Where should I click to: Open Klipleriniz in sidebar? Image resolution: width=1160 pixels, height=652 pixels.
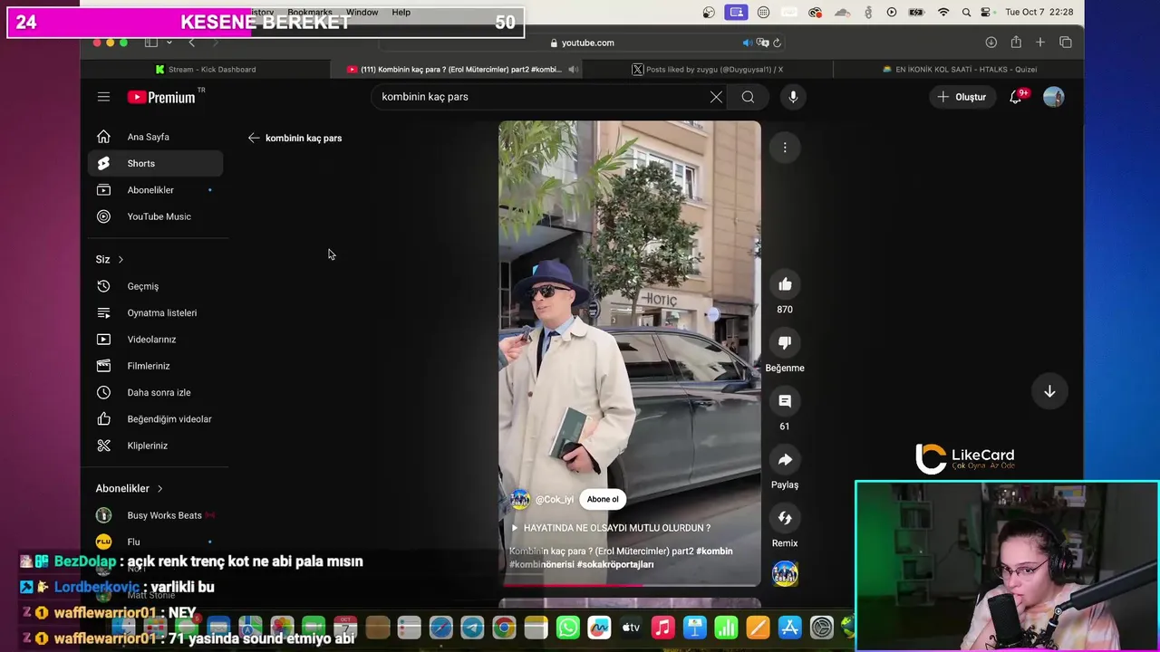coord(156,446)
